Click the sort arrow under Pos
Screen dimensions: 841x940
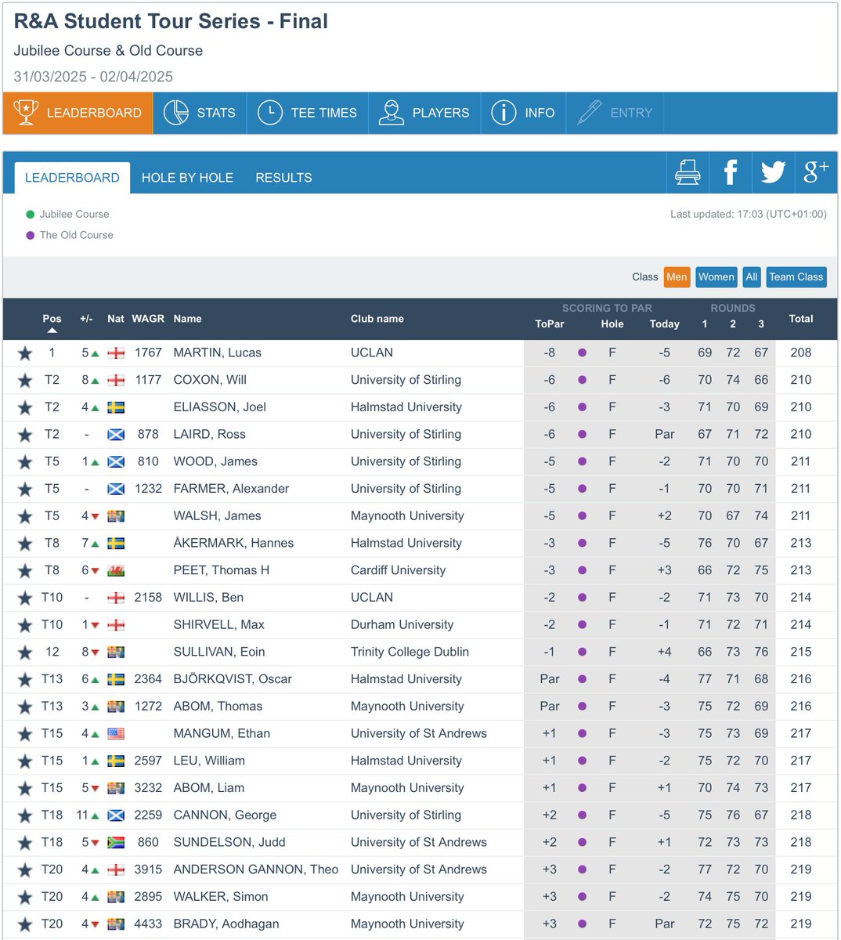[x=52, y=331]
